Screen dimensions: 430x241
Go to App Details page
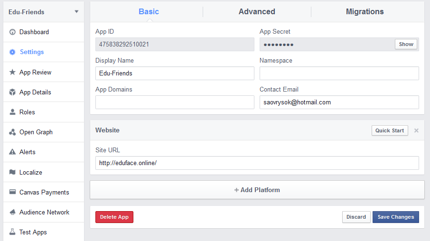coord(44,92)
